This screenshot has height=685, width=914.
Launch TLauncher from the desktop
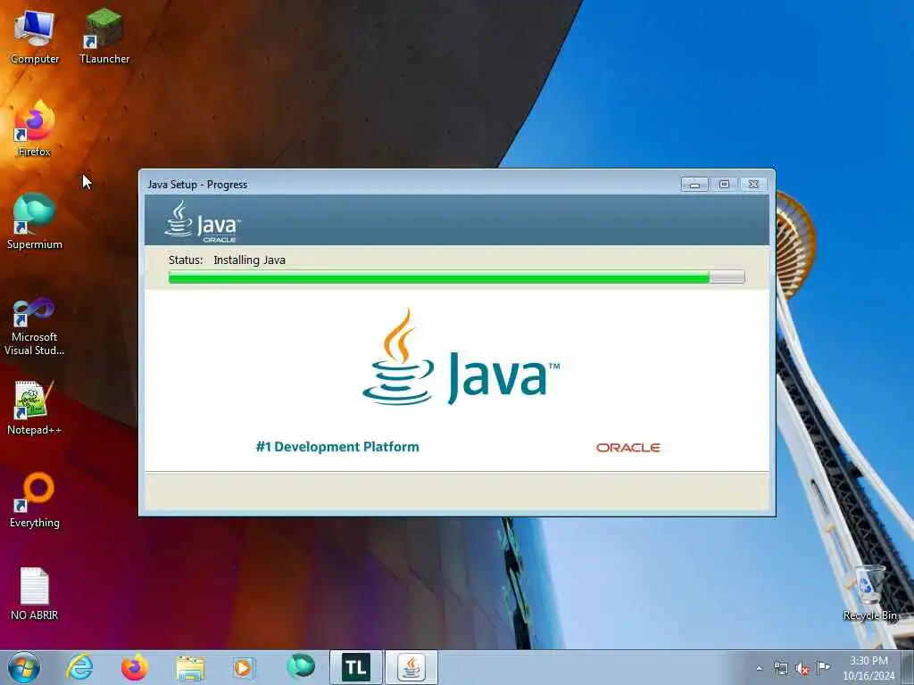(104, 37)
